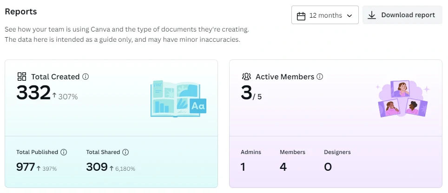This screenshot has width=448, height=193.
Task: Click the 309 Total Shared value
Action: 97,167
